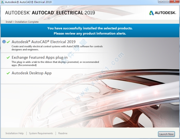Screen dimensions: 180x139
Task: Click the Autodesk logo in the header
Action: (162, 13)
